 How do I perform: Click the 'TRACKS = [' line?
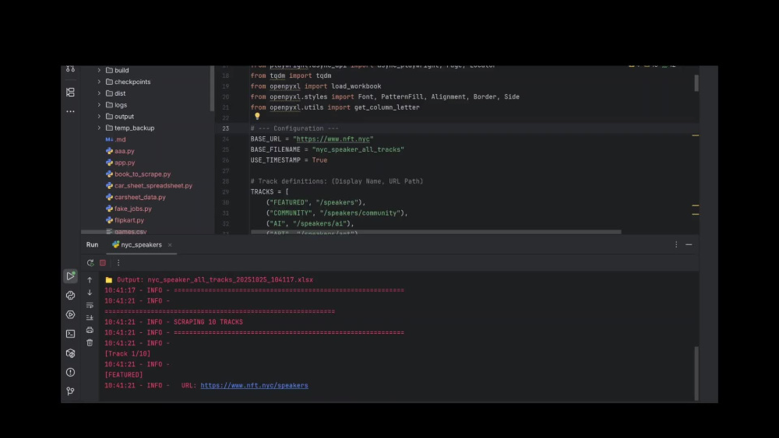270,192
